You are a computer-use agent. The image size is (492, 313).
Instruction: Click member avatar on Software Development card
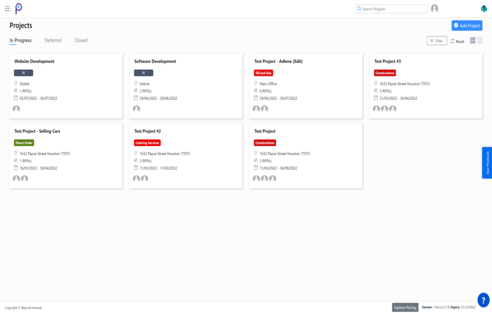[x=137, y=109]
